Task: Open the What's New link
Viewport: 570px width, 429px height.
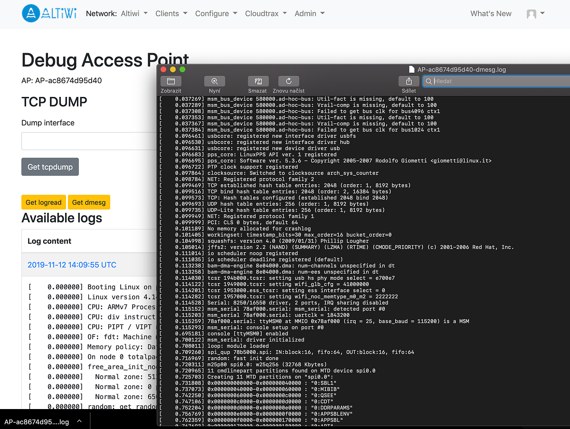Action: [x=491, y=13]
